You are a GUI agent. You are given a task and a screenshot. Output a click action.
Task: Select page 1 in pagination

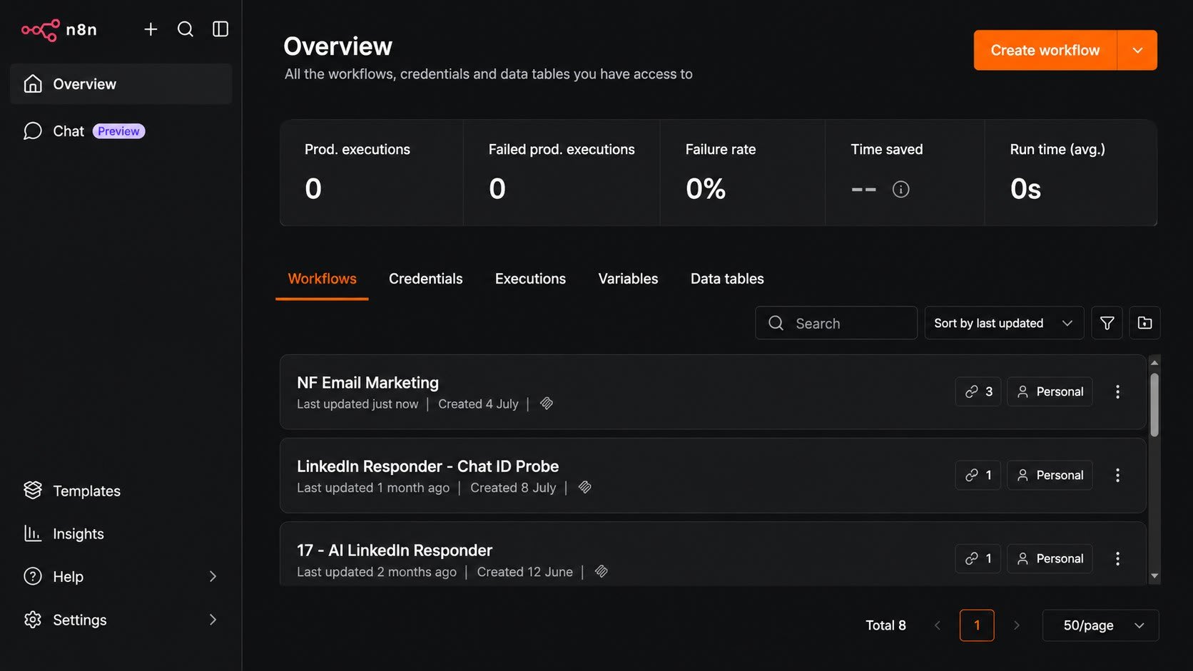(x=977, y=625)
